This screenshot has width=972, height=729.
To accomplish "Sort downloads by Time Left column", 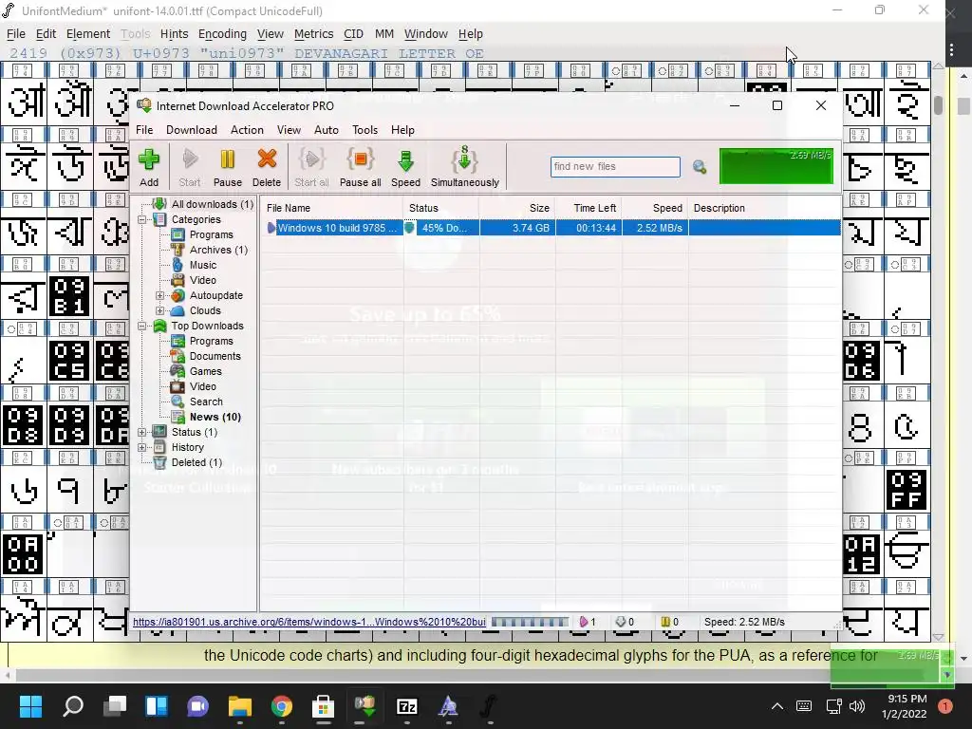I will click(x=589, y=208).
